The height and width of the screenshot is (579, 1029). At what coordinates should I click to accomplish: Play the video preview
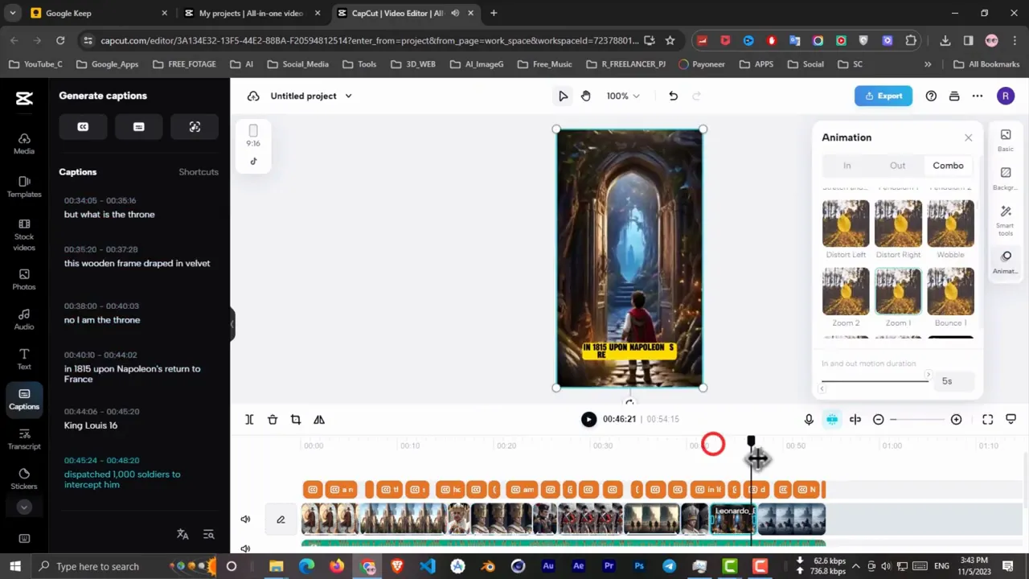tap(588, 419)
